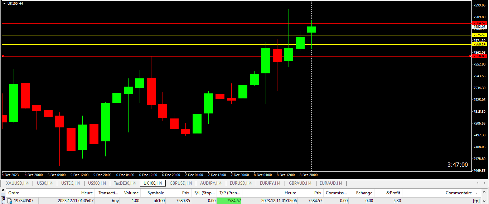Sort by the Heure header beside T/P column
The height and width of the screenshot is (204, 489).
tap(270, 193)
